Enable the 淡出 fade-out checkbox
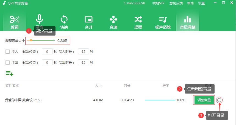This screenshot has height=125, width=236. 8,63
